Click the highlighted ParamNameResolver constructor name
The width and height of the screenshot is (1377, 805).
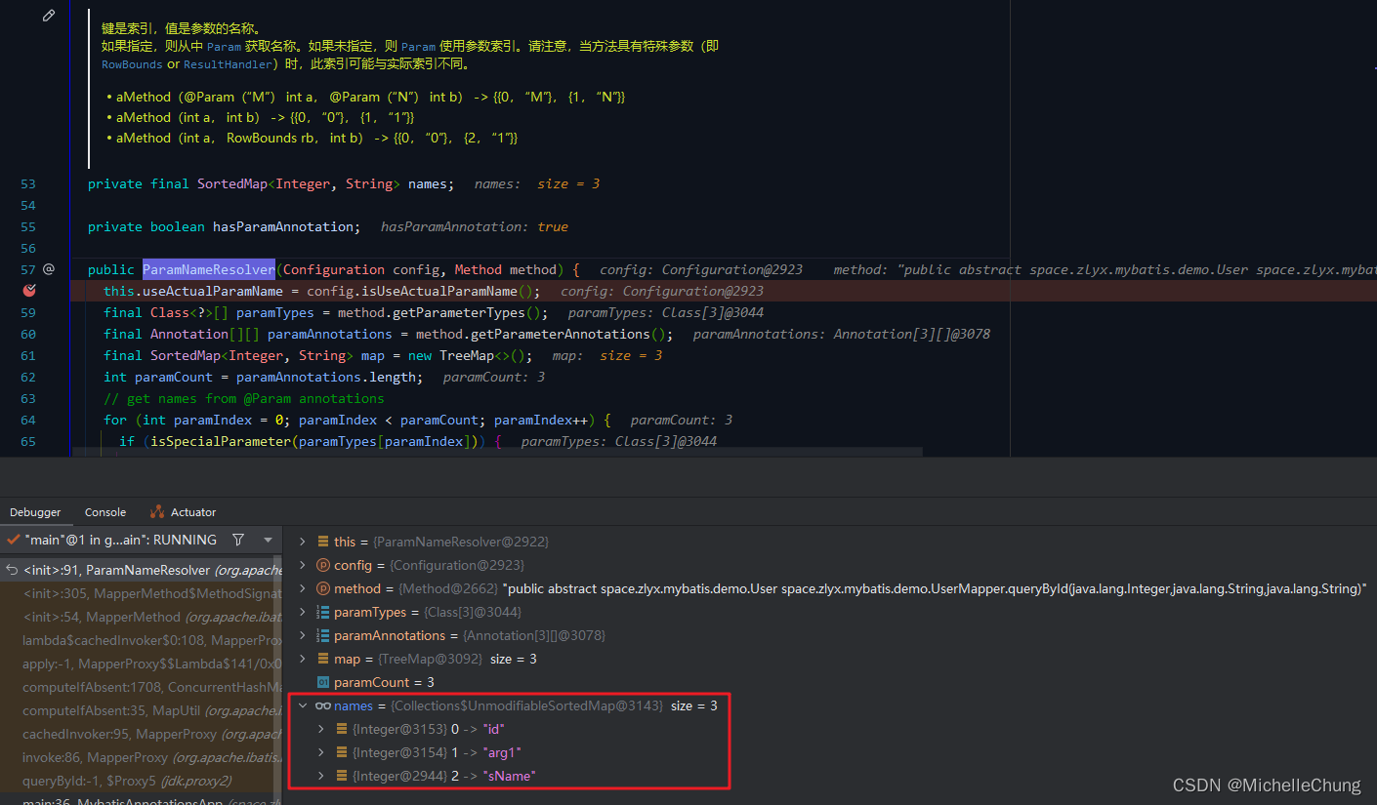(209, 269)
